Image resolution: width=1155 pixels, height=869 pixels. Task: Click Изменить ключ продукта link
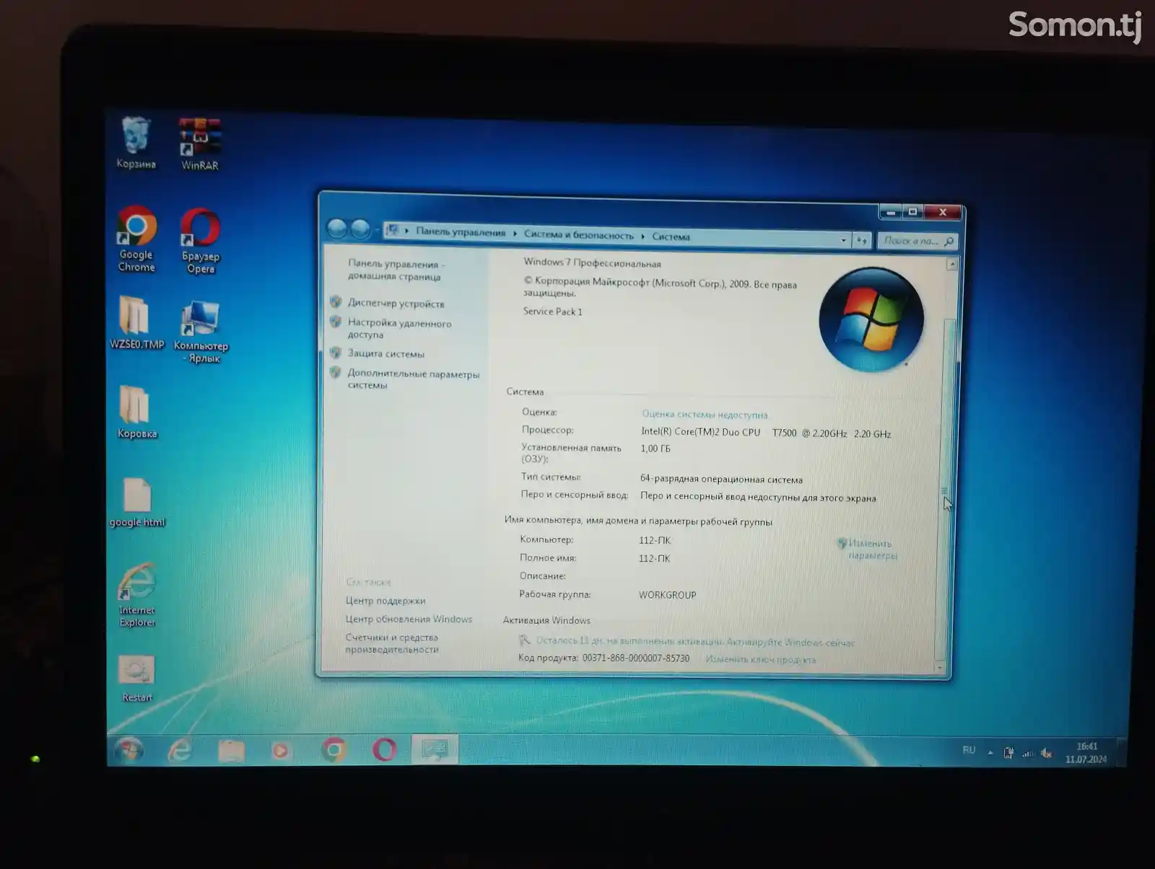pyautogui.click(x=761, y=660)
